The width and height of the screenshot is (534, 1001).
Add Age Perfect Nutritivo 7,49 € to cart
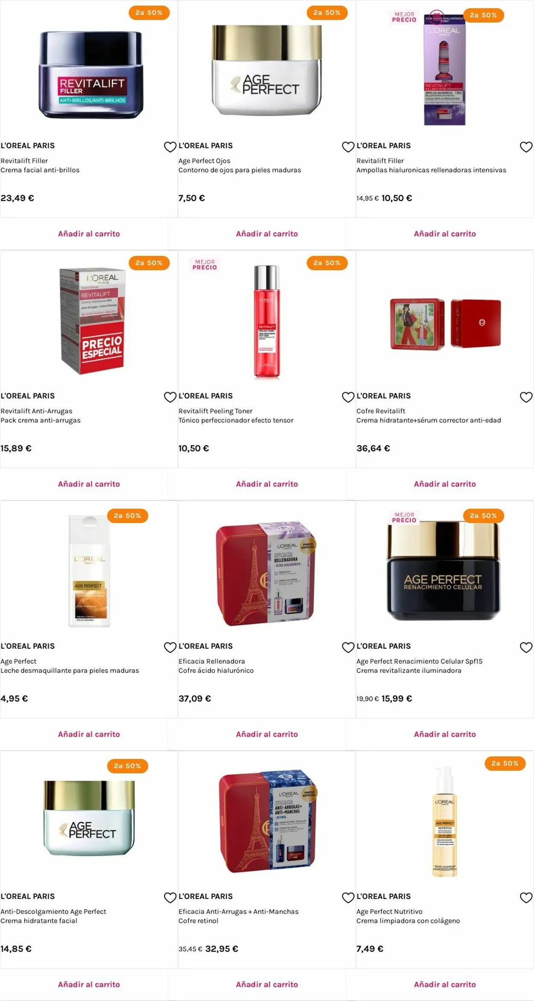445,984
